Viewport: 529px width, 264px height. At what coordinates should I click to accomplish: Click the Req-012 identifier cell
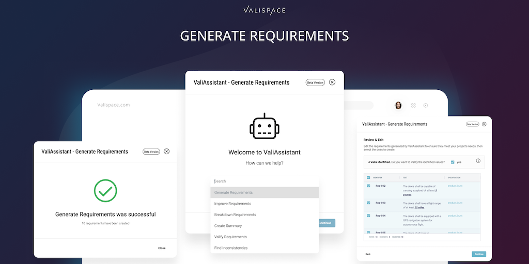click(381, 186)
